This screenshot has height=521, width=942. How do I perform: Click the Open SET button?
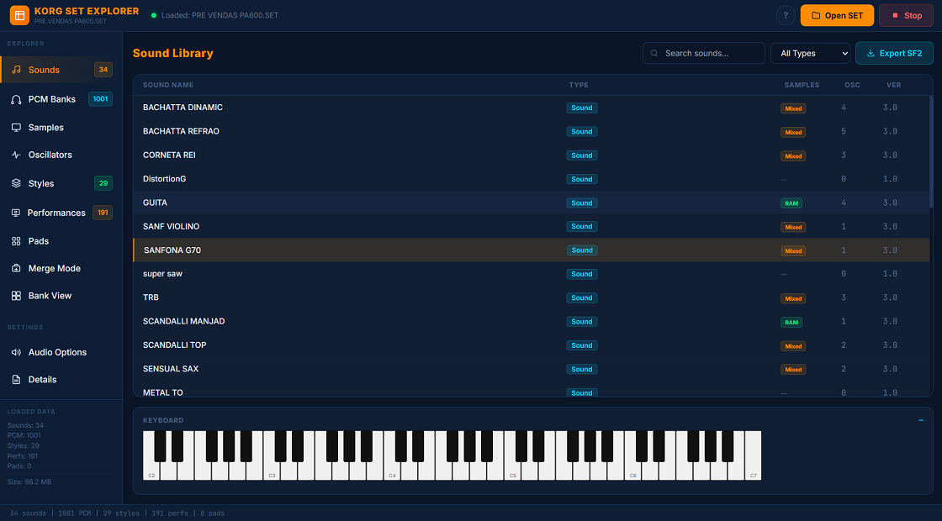[x=837, y=16]
